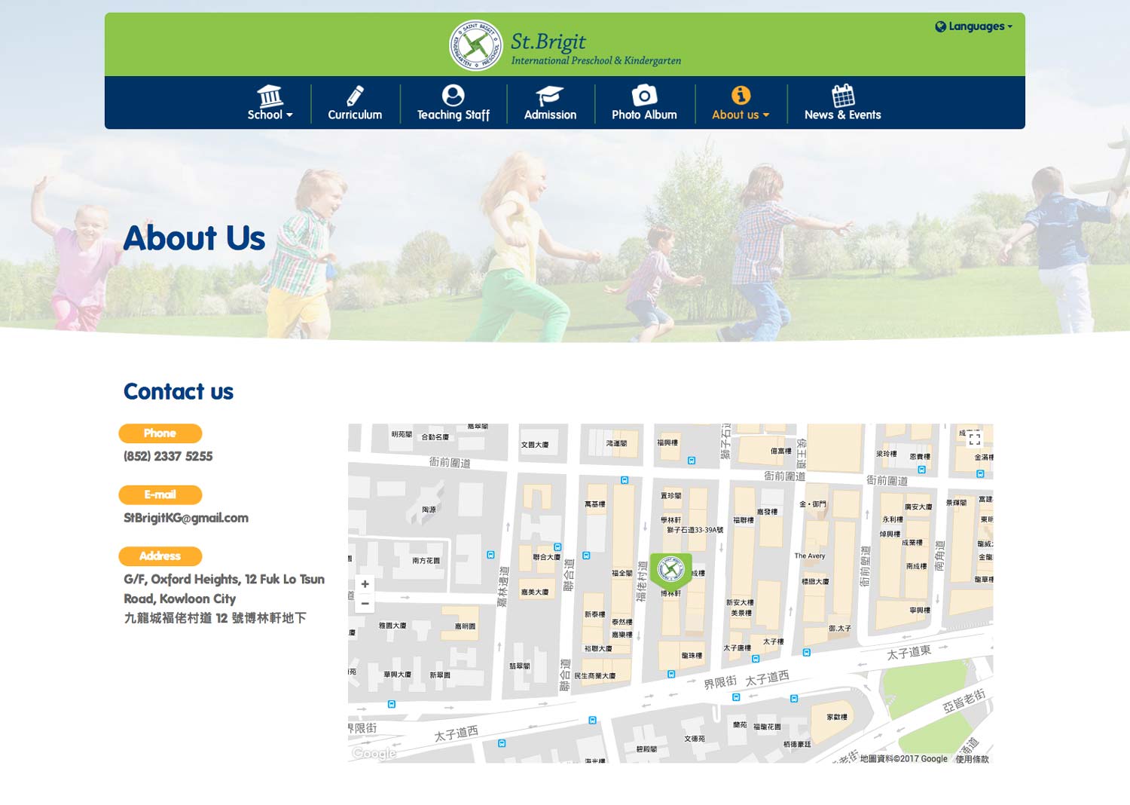Open the Photo Album page
Viewport: 1130px width, 805px height.
(x=644, y=103)
